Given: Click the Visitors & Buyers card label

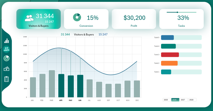Looking at the screenshot, I should [x=38, y=26].
